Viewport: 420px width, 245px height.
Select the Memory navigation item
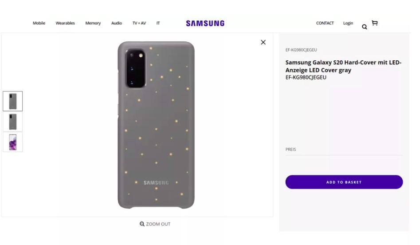pyautogui.click(x=93, y=23)
